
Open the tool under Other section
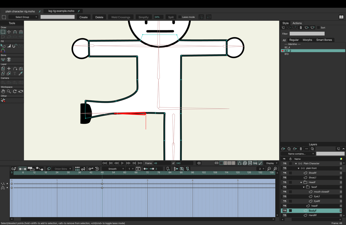[x=3, y=100]
